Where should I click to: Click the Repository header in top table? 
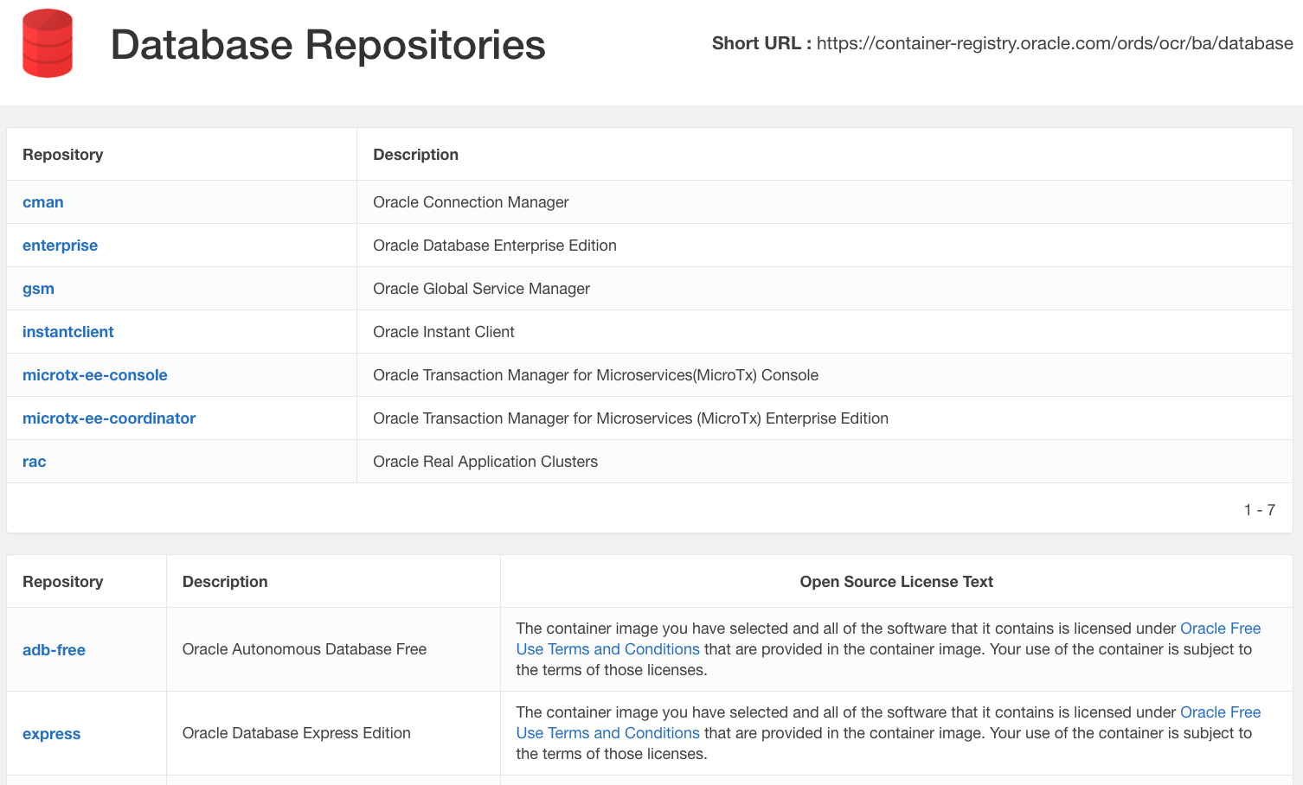click(62, 155)
